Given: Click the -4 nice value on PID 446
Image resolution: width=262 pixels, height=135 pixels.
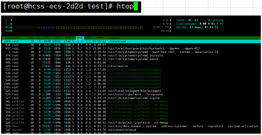Looking at the screenshot, I should pos(39,62).
